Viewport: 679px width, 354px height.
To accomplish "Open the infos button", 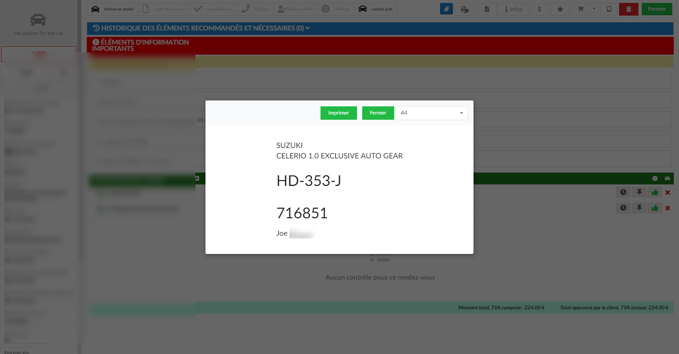I will tap(513, 9).
